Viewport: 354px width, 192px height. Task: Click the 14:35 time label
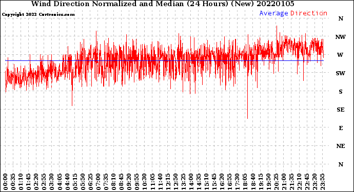click(x=199, y=182)
